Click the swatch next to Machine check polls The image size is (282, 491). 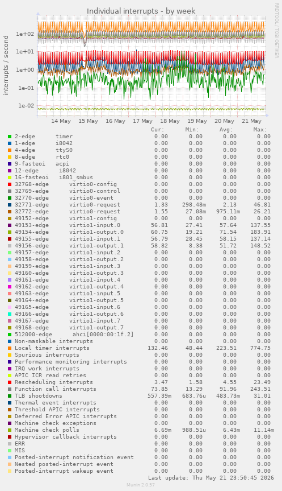coord(10,430)
